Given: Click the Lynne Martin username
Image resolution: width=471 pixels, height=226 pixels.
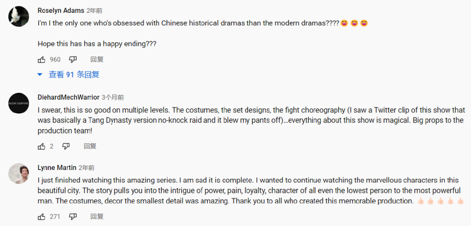Looking at the screenshot, I should pyautogui.click(x=57, y=168).
